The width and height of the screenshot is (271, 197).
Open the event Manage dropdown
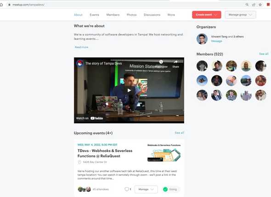(x=146, y=189)
